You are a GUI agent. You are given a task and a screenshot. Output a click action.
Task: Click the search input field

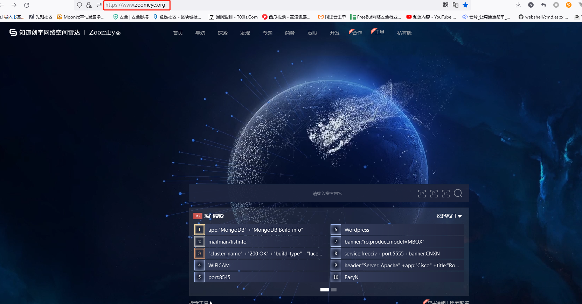pyautogui.click(x=301, y=194)
